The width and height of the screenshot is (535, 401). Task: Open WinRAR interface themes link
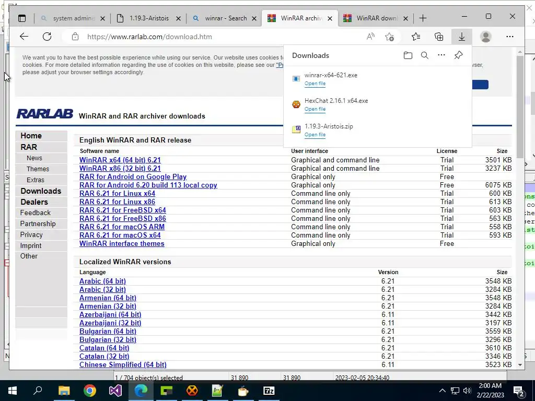(122, 243)
